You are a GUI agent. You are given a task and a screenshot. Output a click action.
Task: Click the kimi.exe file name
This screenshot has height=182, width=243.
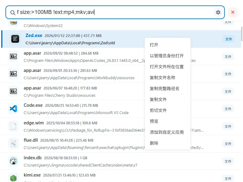(x=32, y=175)
